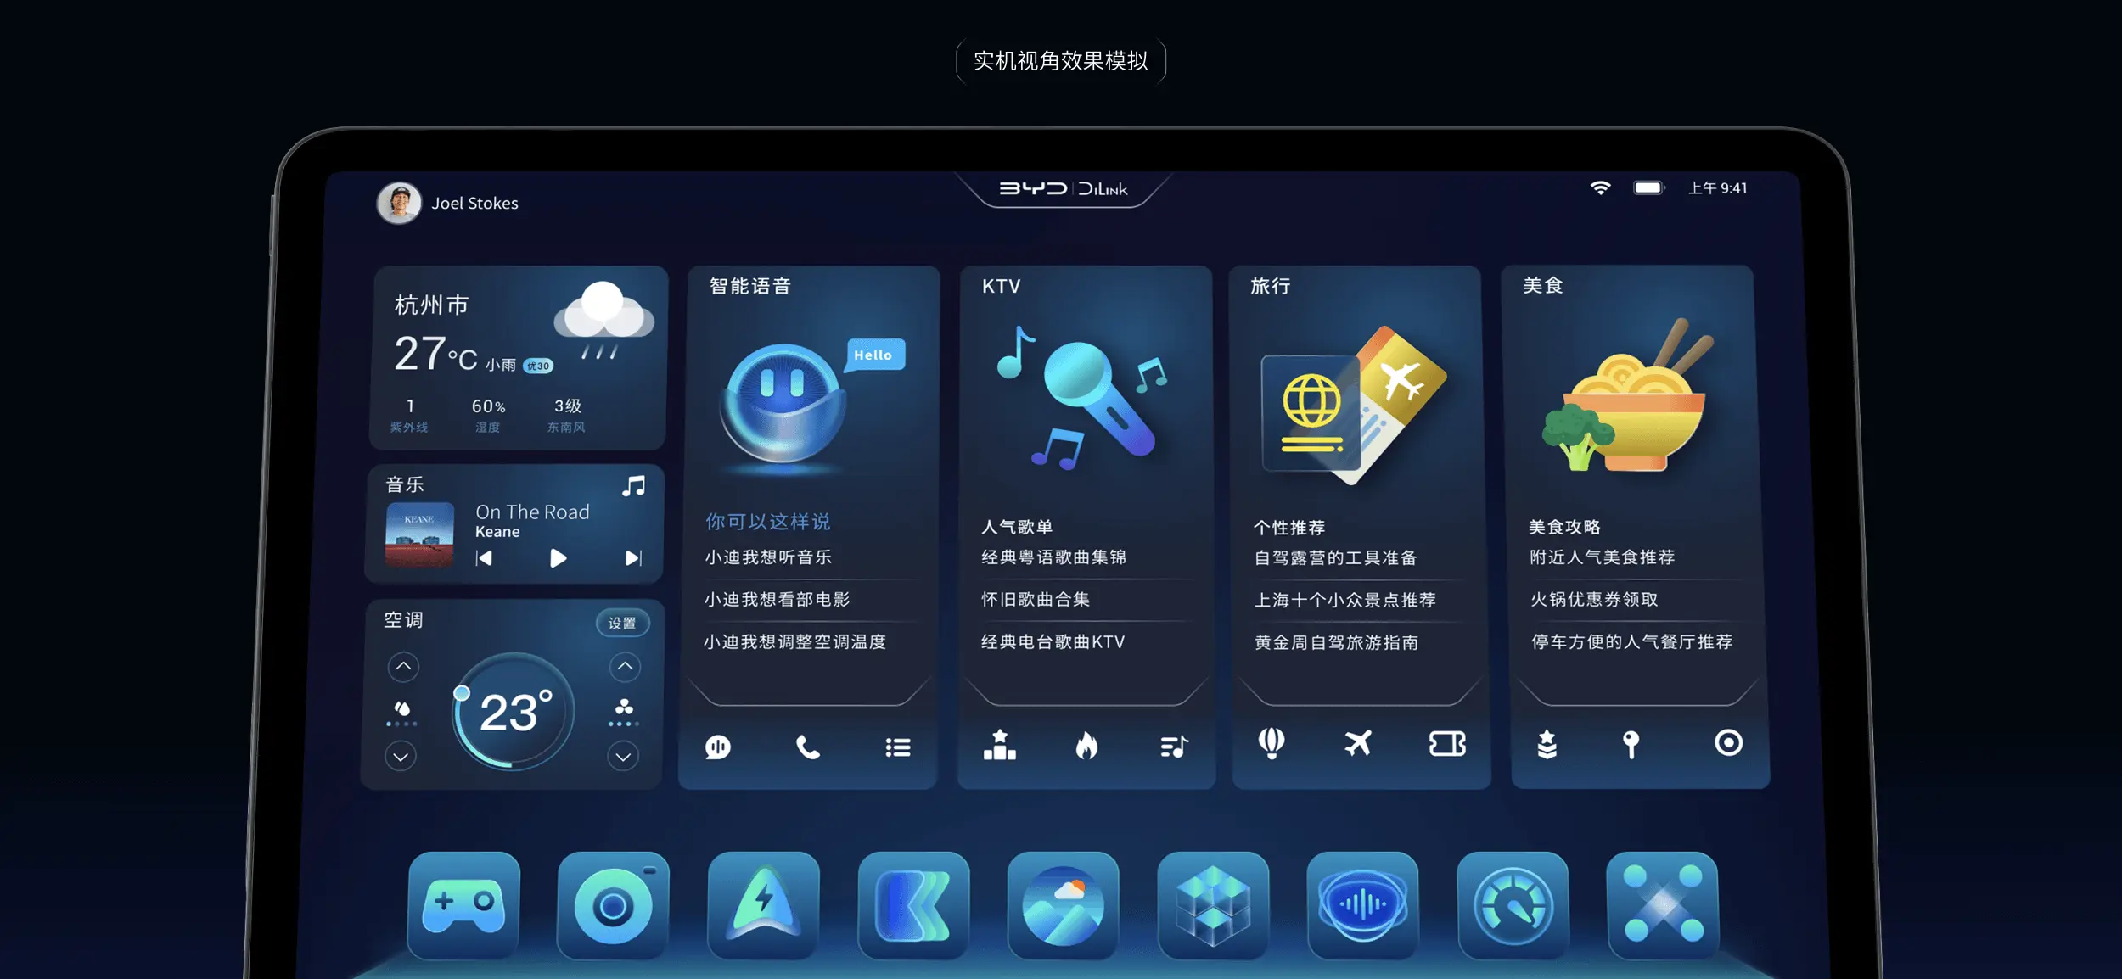Open 设置 in the air conditioning card
The image size is (2122, 979).
pyautogui.click(x=622, y=623)
